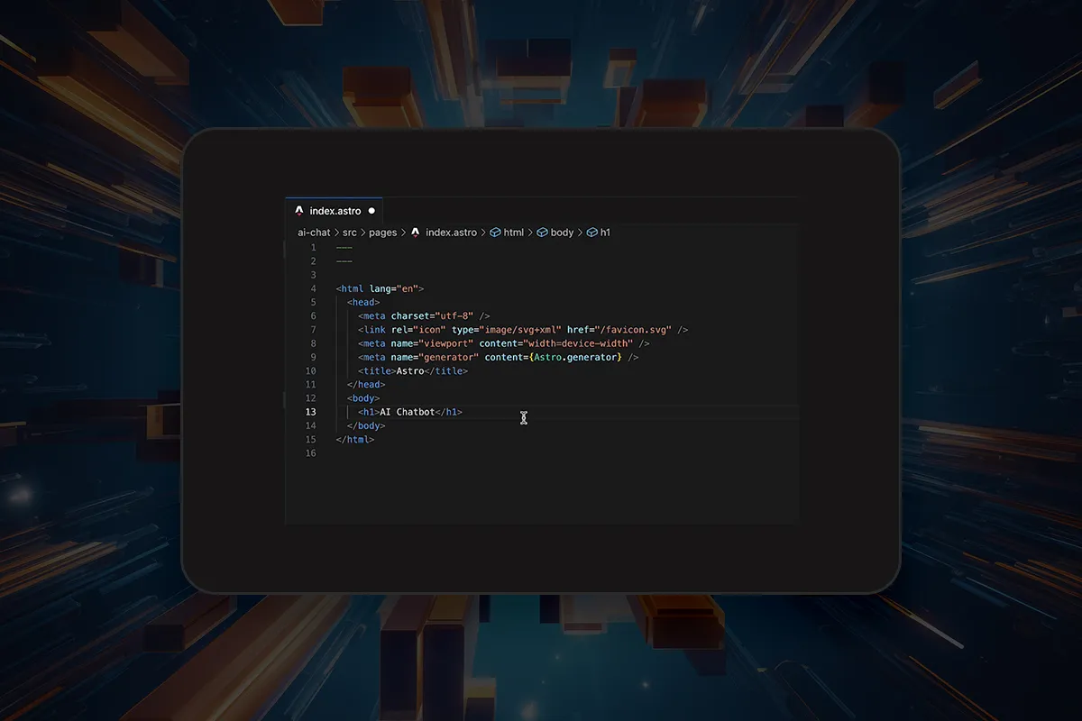This screenshot has height=721, width=1082.
Task: Click the opening <head> tag
Action: pos(363,303)
